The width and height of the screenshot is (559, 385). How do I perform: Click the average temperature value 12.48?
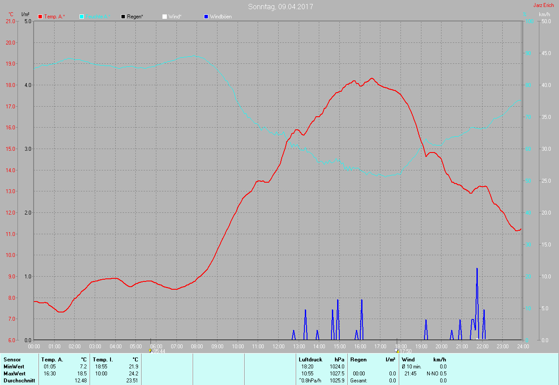pyautogui.click(x=81, y=381)
